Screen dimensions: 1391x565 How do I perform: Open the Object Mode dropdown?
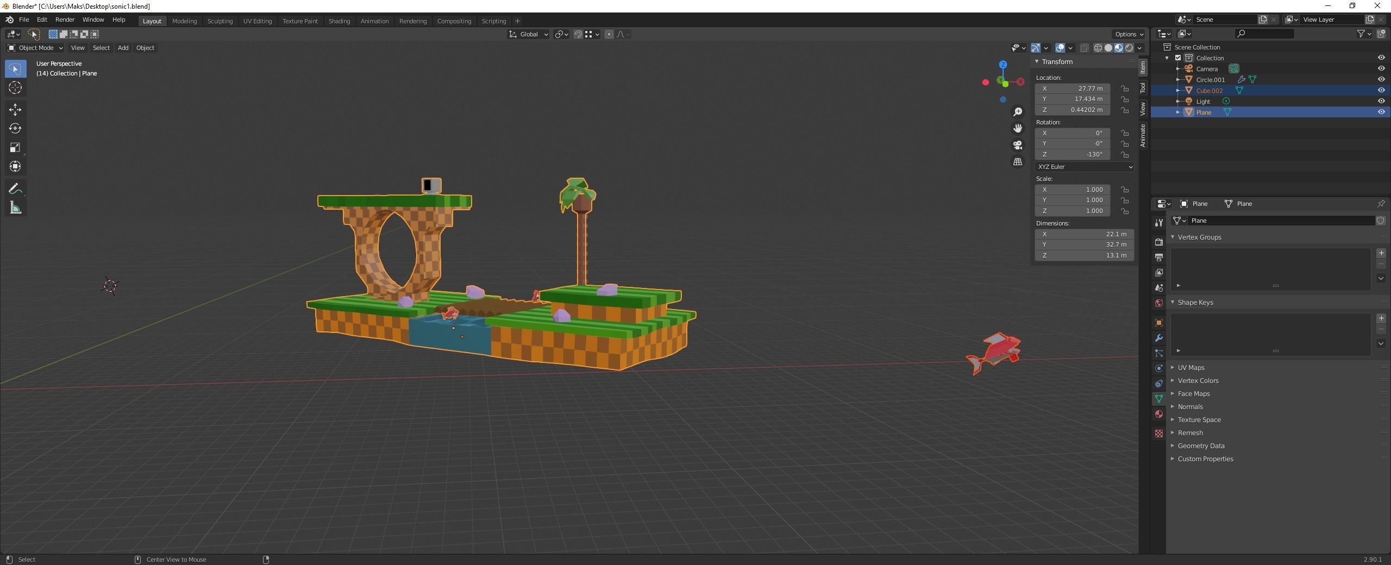pos(35,48)
